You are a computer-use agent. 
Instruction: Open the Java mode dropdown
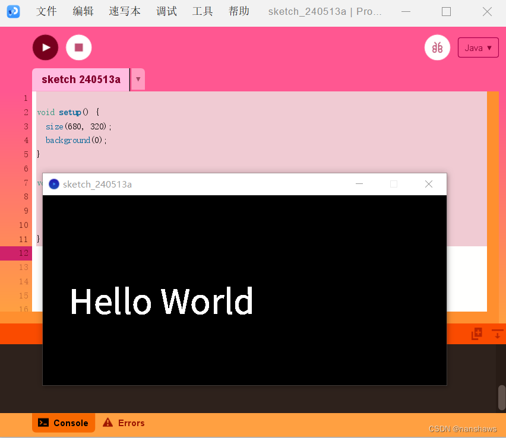478,47
